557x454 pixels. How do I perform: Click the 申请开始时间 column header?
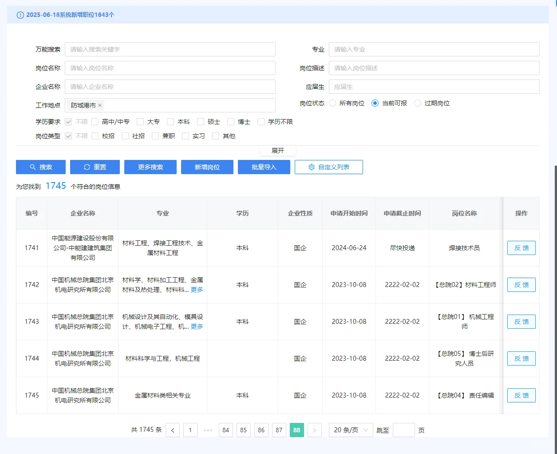coord(349,213)
